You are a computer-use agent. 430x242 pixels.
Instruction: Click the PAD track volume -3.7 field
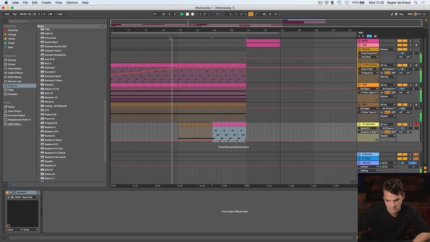coord(402,89)
